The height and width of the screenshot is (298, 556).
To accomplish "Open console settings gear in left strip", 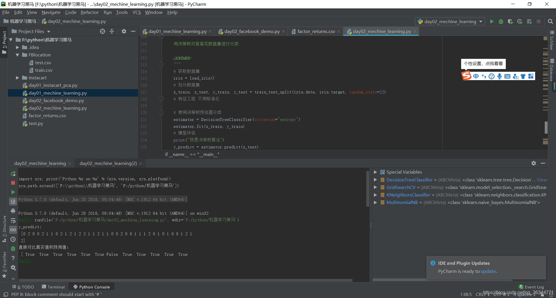I will pos(13,268).
